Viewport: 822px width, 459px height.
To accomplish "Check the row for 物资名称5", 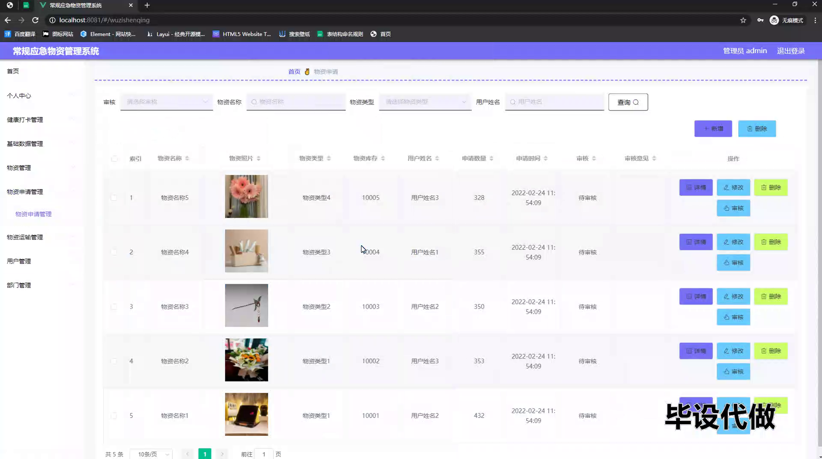I will [x=113, y=198].
